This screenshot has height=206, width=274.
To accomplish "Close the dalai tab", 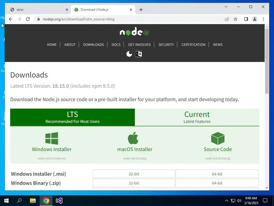I will [67, 10].
